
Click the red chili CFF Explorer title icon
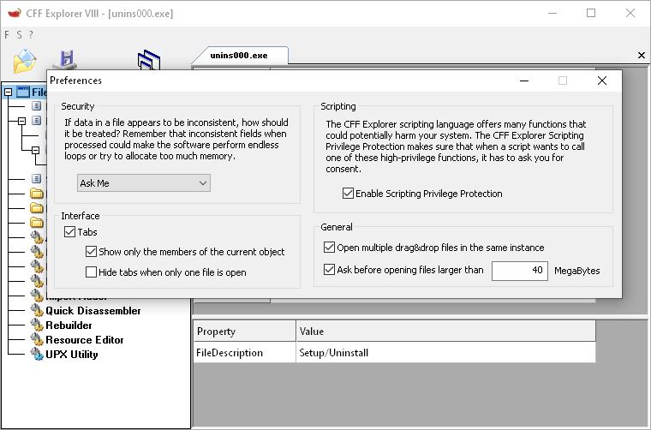click(x=15, y=14)
